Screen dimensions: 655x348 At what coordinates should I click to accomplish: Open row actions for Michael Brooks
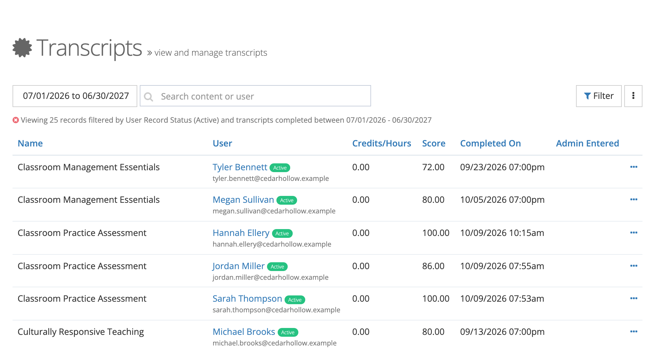click(x=634, y=332)
